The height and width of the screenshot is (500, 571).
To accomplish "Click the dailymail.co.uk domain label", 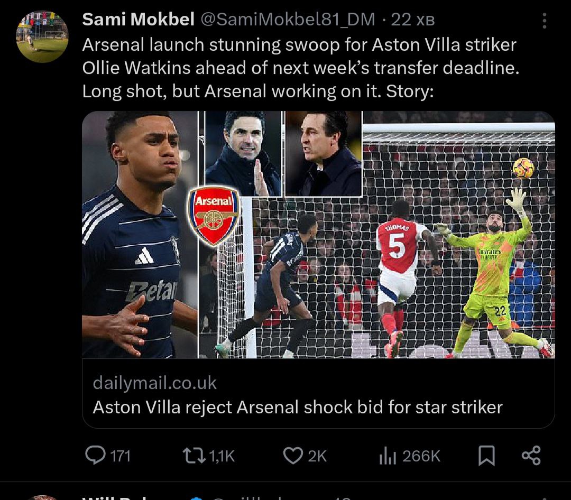I will (154, 383).
